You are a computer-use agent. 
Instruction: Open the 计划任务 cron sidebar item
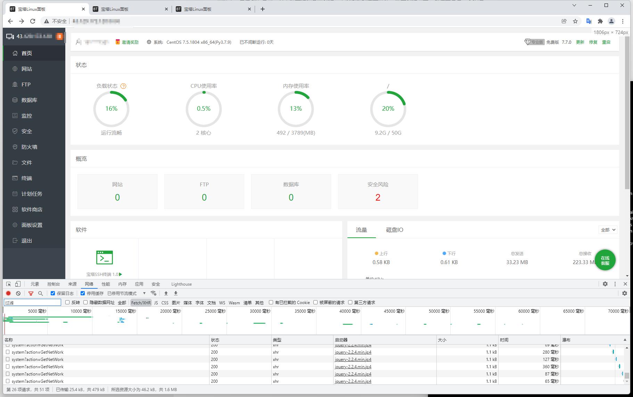pos(34,194)
